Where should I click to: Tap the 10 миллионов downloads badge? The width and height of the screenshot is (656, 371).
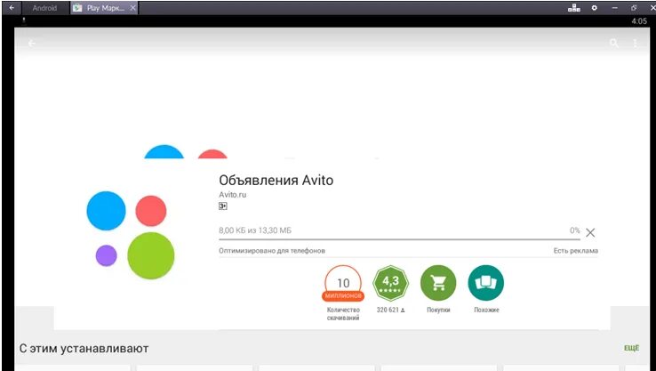(343, 284)
